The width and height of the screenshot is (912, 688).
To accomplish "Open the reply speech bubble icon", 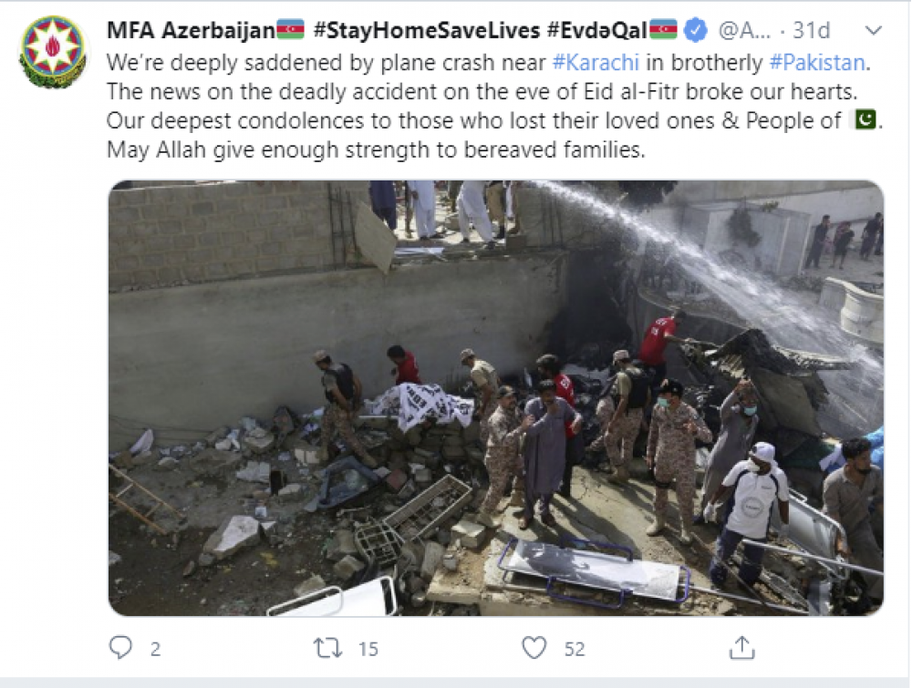I will (121, 648).
